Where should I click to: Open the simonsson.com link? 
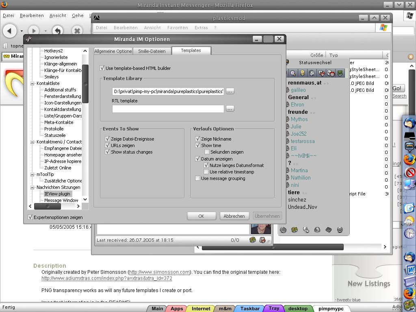[x=159, y=272]
